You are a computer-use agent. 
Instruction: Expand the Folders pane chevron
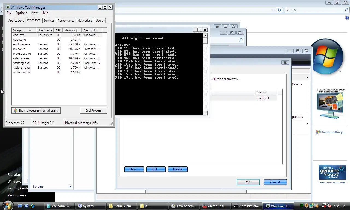[70, 186]
